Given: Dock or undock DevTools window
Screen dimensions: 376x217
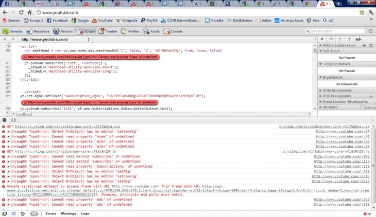Looking at the screenshot, I should click(x=4, y=213).
